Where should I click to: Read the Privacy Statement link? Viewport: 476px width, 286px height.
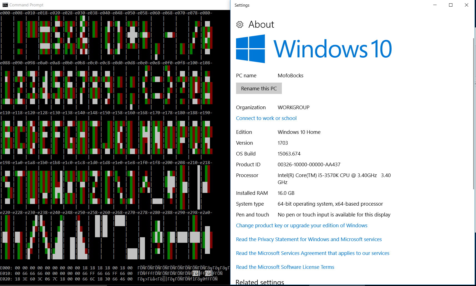[x=309, y=239]
